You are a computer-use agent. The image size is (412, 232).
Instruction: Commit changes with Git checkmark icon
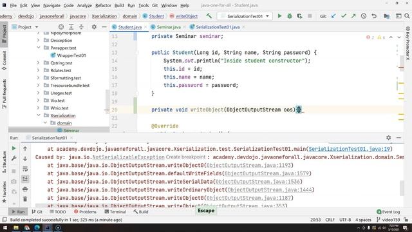click(x=343, y=16)
